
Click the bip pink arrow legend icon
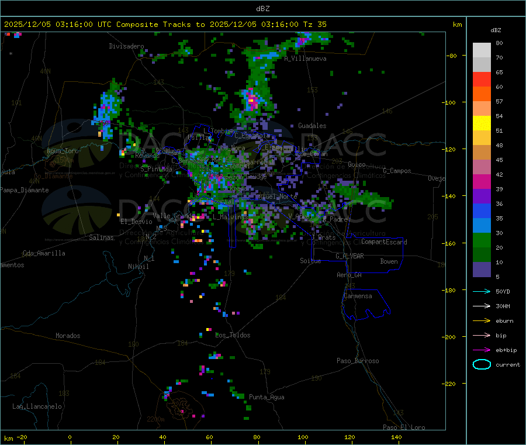(x=482, y=335)
